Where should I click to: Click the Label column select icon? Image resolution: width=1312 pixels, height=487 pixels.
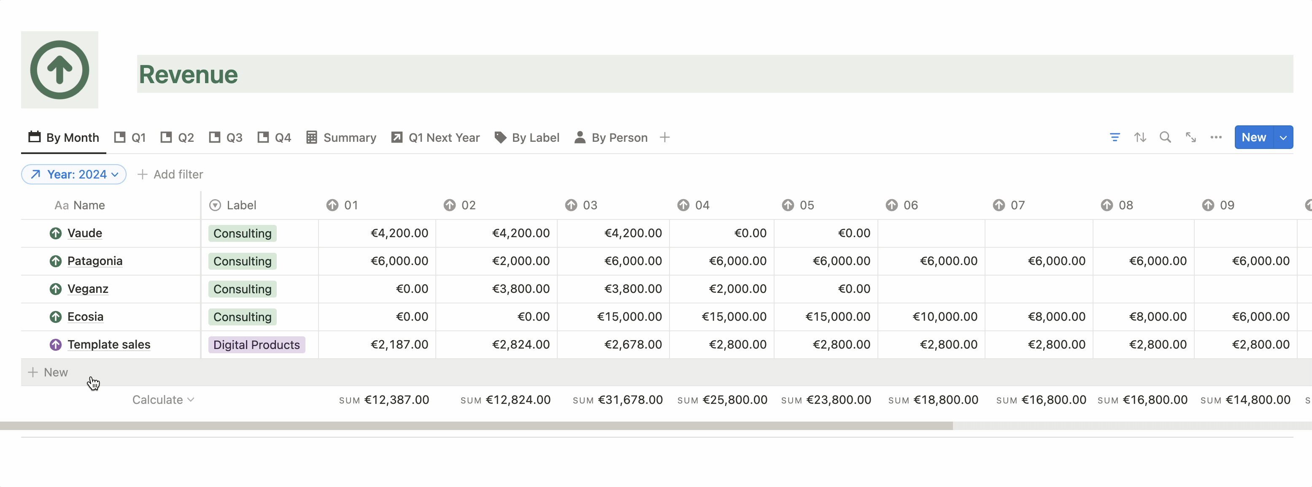[216, 205]
